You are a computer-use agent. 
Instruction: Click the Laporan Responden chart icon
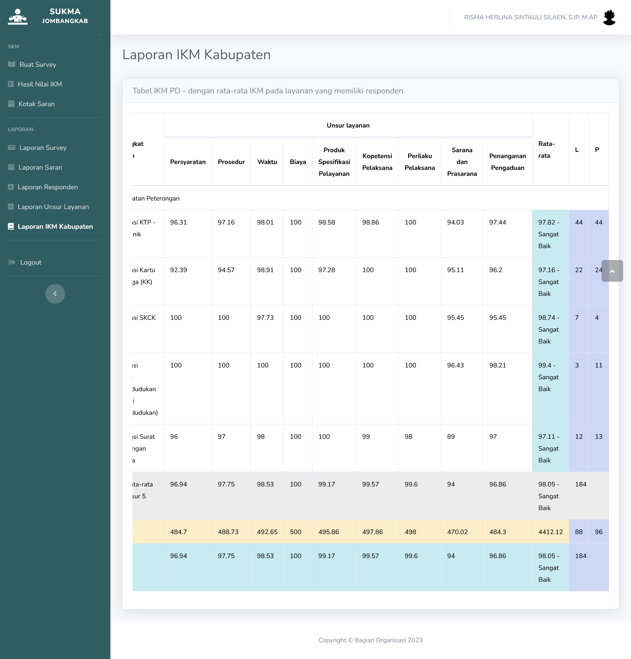coord(11,187)
